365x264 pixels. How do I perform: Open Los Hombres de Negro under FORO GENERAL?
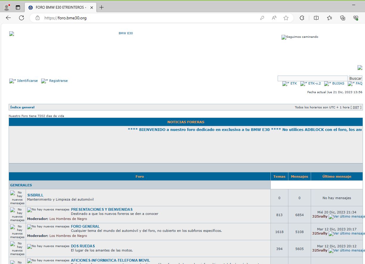(x=68, y=236)
